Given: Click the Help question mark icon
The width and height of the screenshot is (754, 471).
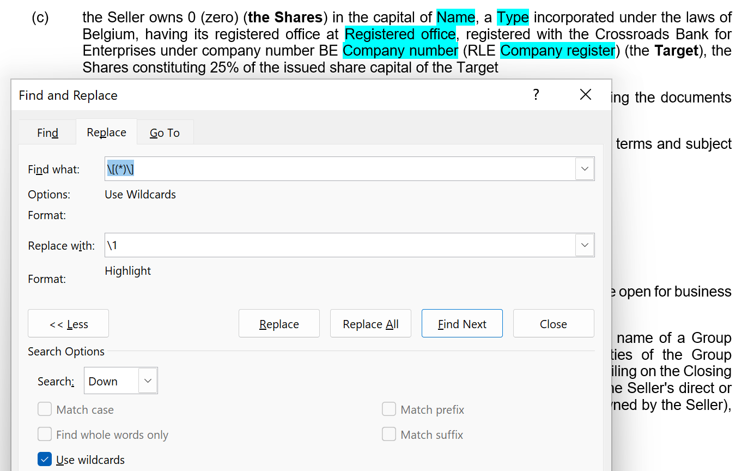Looking at the screenshot, I should pyautogui.click(x=536, y=95).
